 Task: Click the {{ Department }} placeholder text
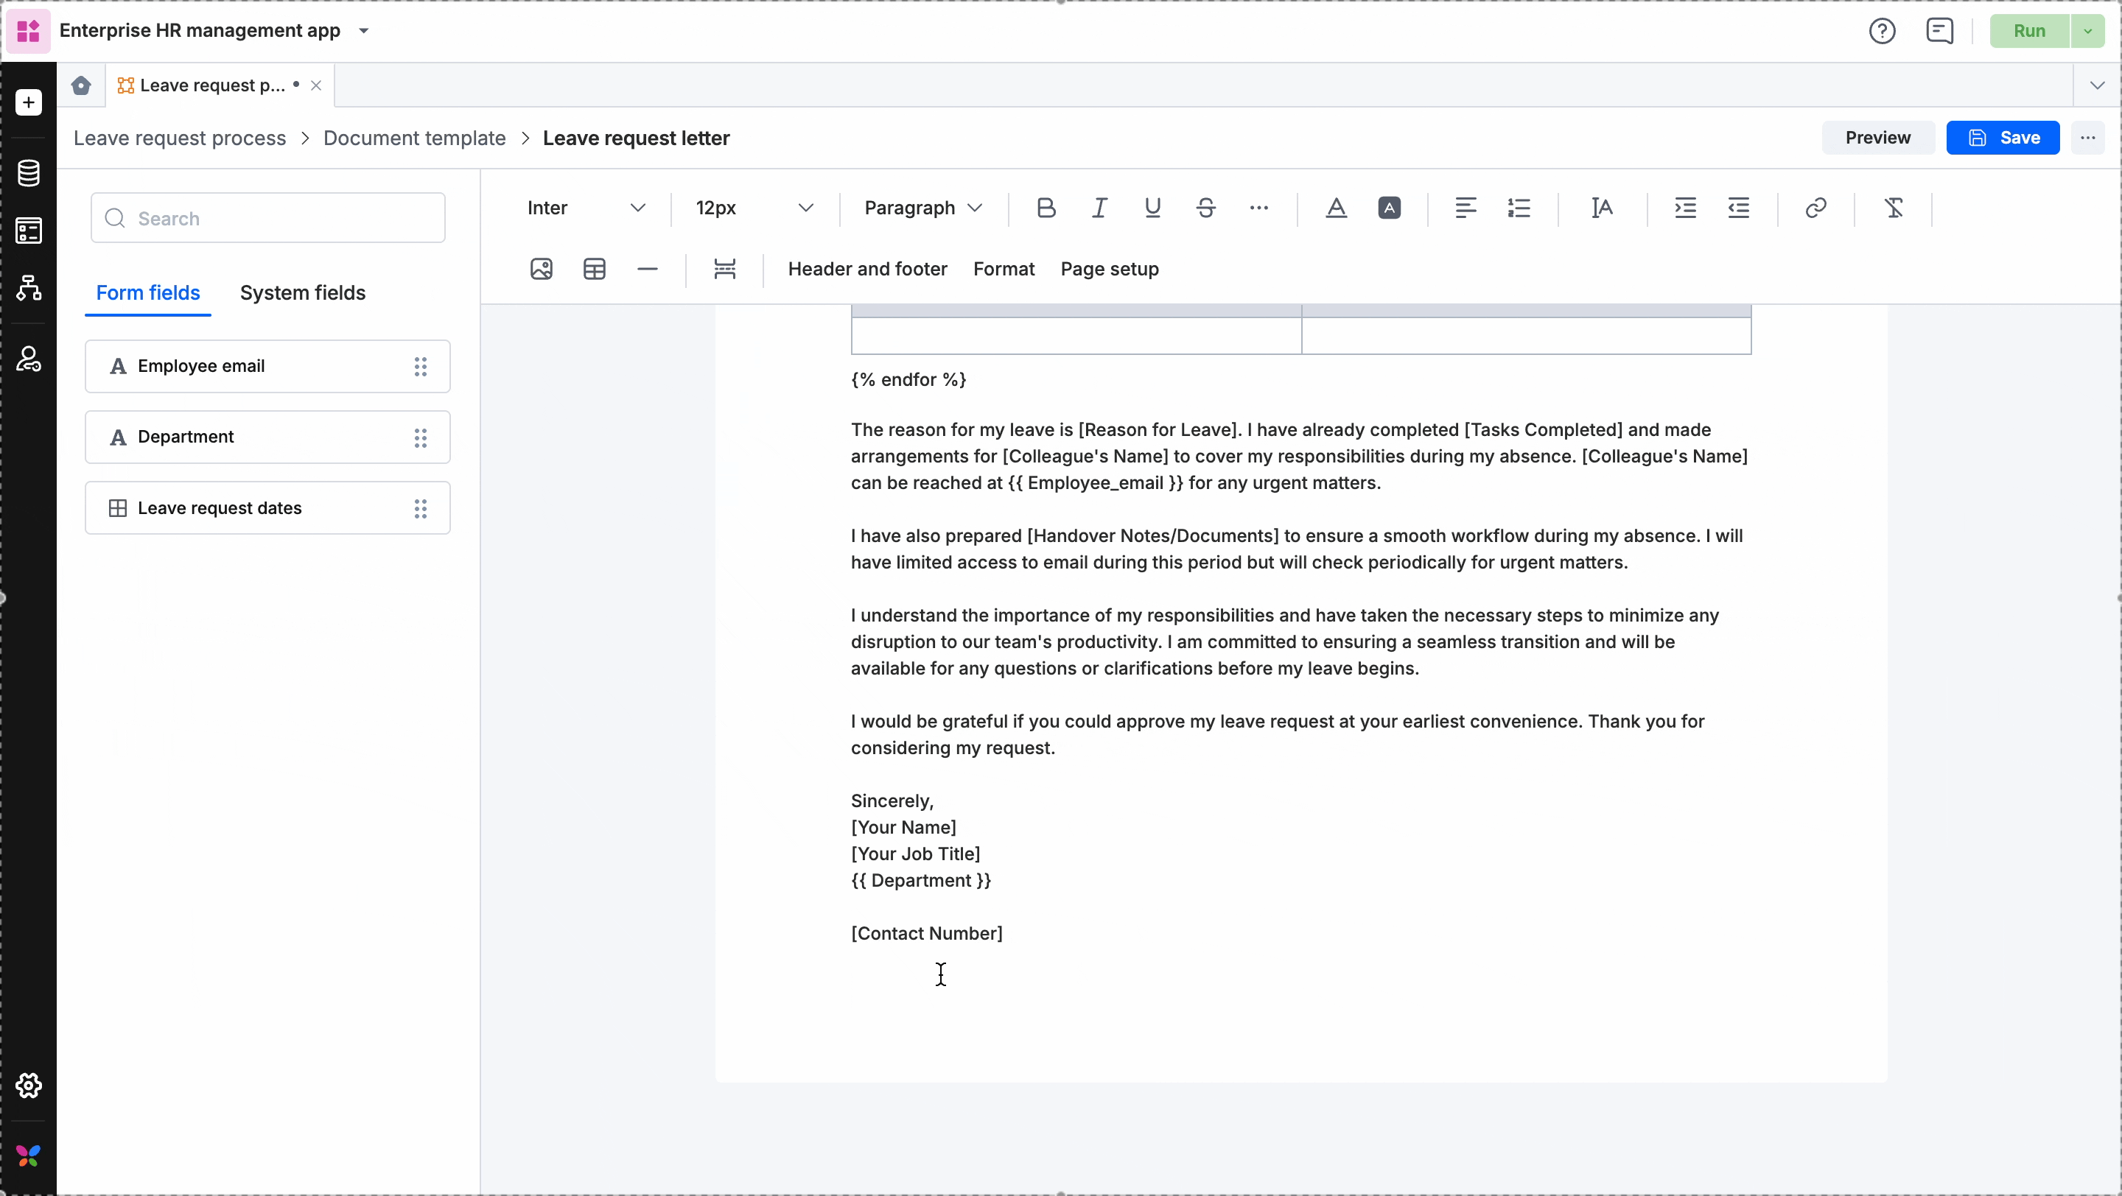coord(921,881)
